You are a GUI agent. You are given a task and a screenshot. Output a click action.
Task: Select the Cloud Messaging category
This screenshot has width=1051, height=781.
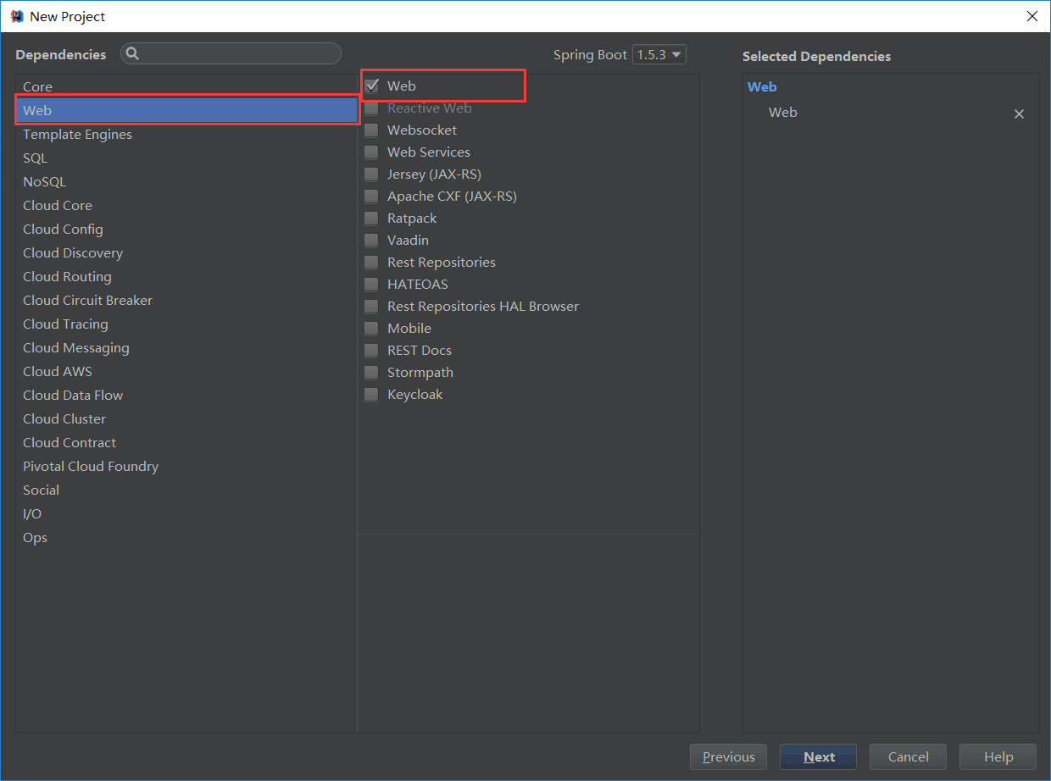[x=186, y=347]
